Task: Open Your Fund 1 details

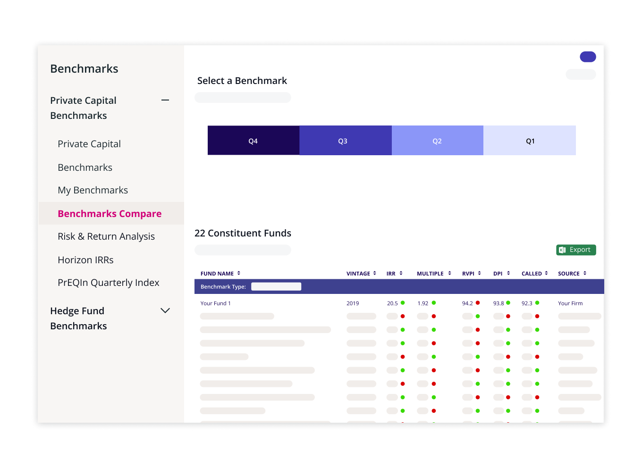Action: [x=216, y=303]
